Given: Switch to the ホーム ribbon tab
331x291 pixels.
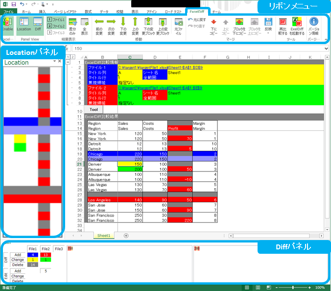Looking at the screenshot, I should (26, 12).
